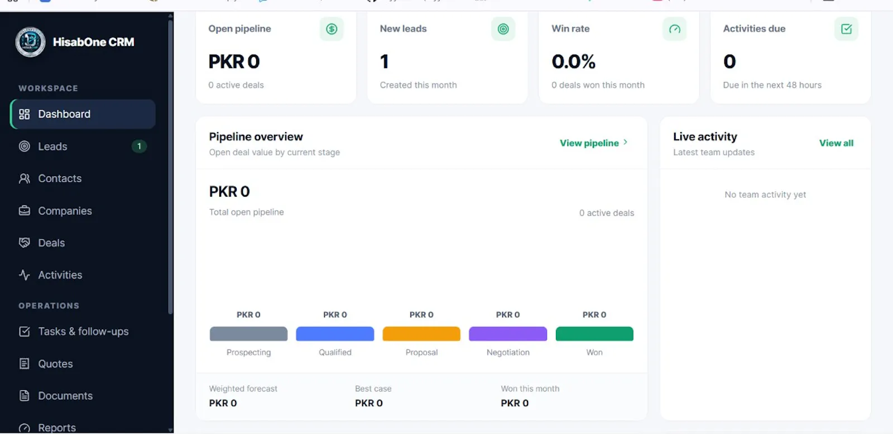Click the blue Qualified stage bar

click(335, 334)
